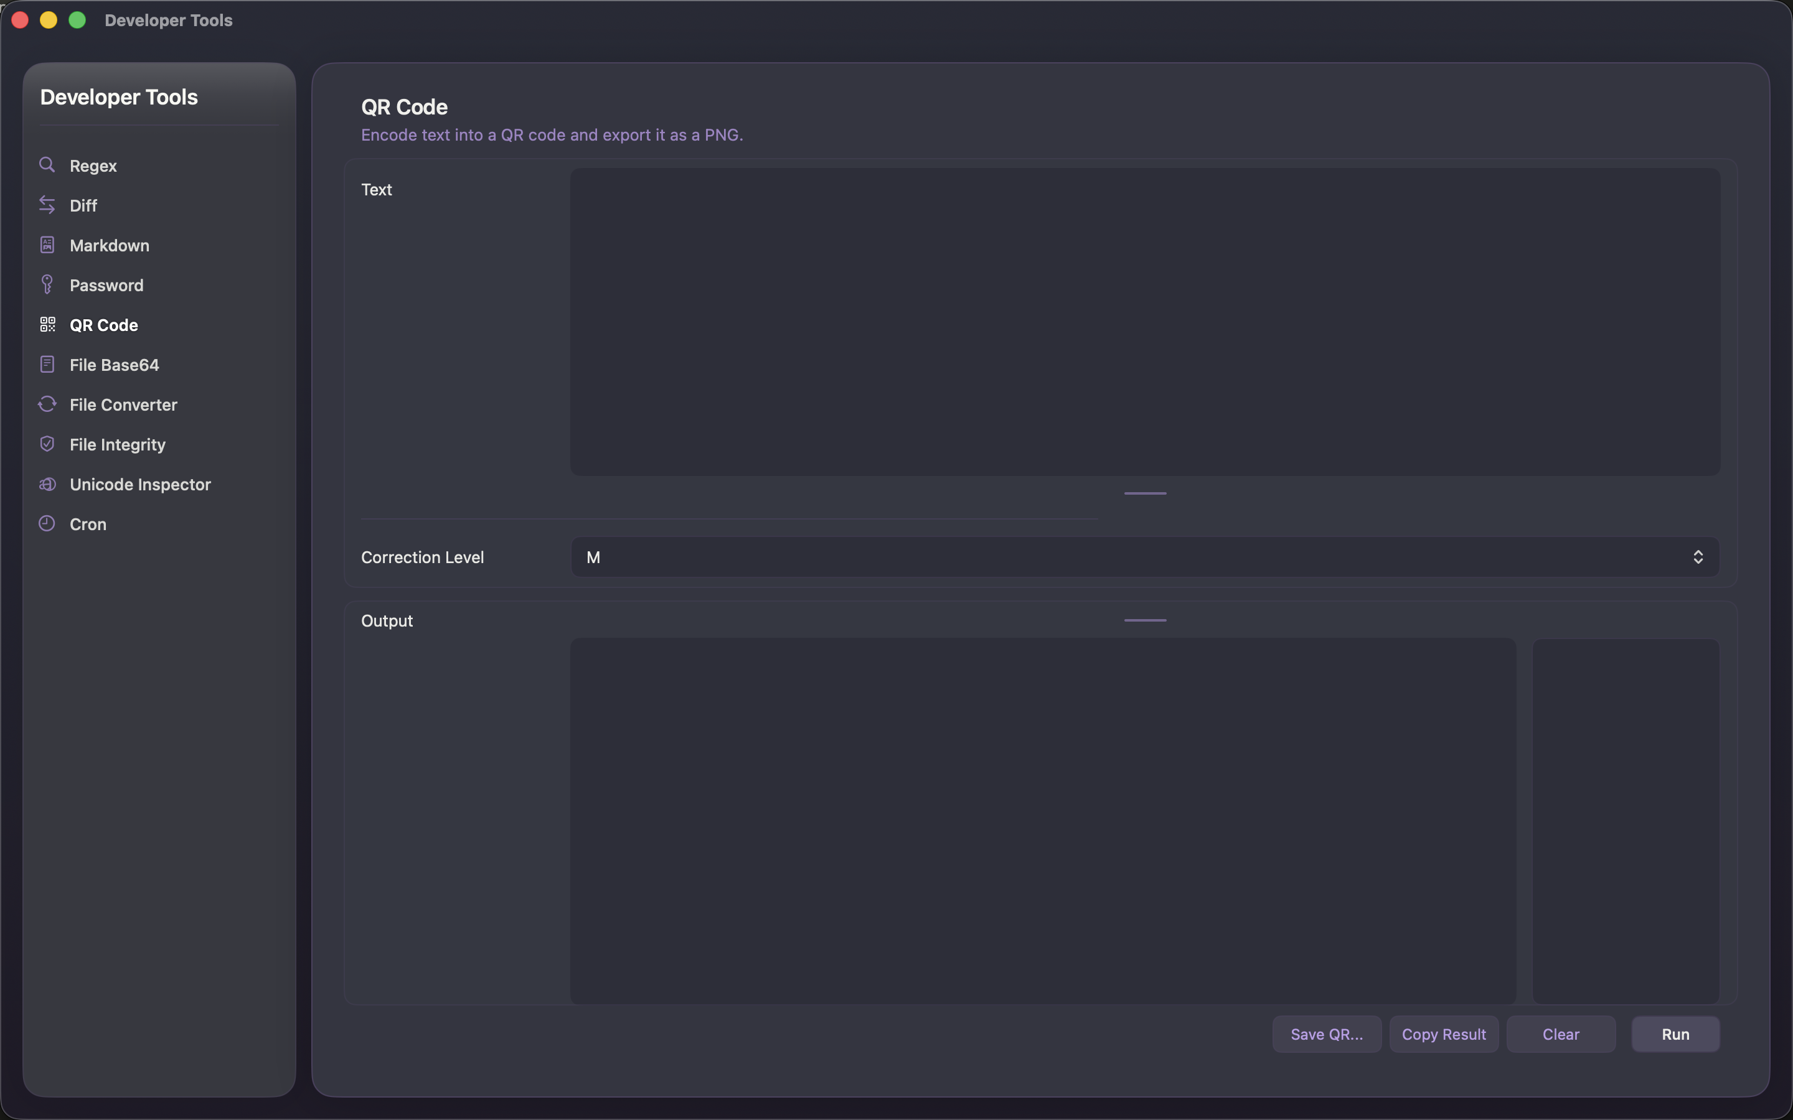The image size is (1793, 1120).
Task: Go to the Password tool
Action: 159,285
